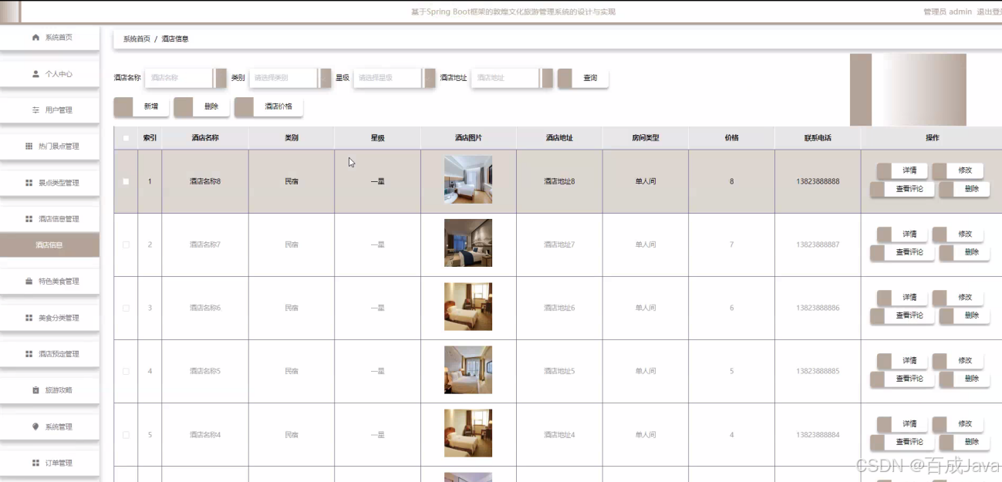Check the checkbox for row 酒店名称6
This screenshot has width=1002, height=482.
pos(126,308)
